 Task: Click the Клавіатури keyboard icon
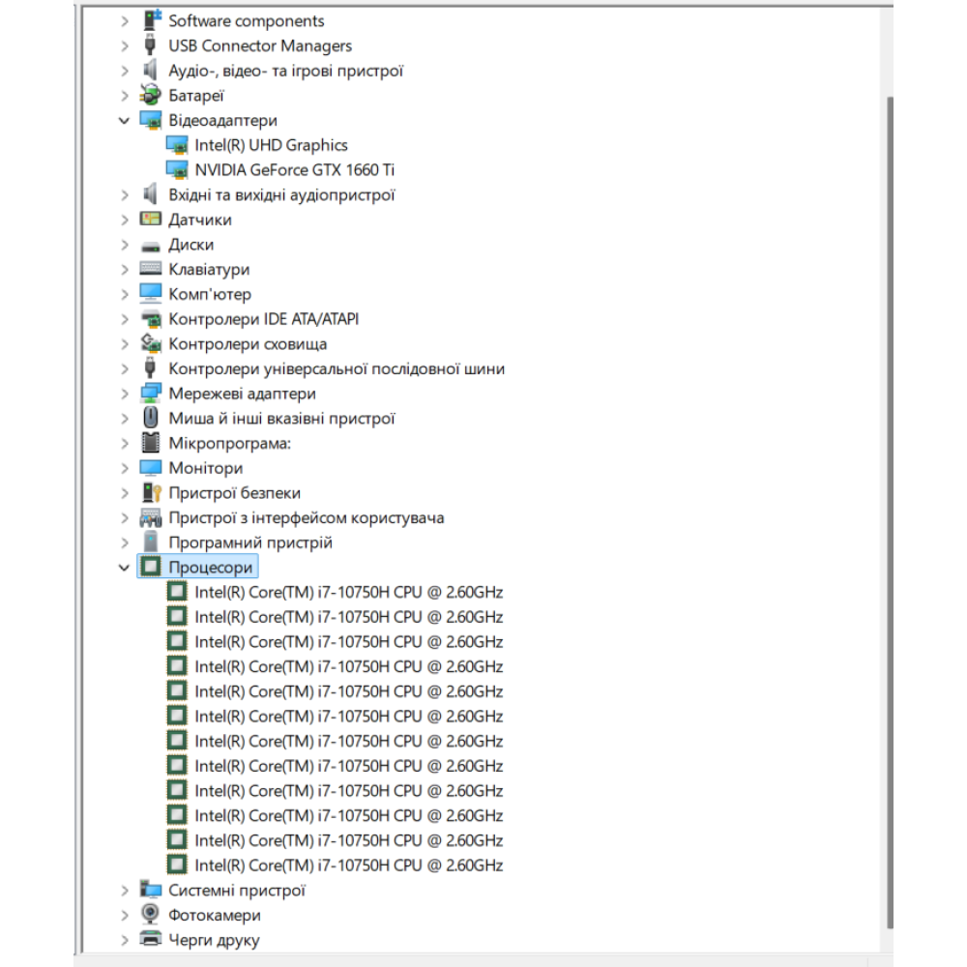click(x=150, y=269)
